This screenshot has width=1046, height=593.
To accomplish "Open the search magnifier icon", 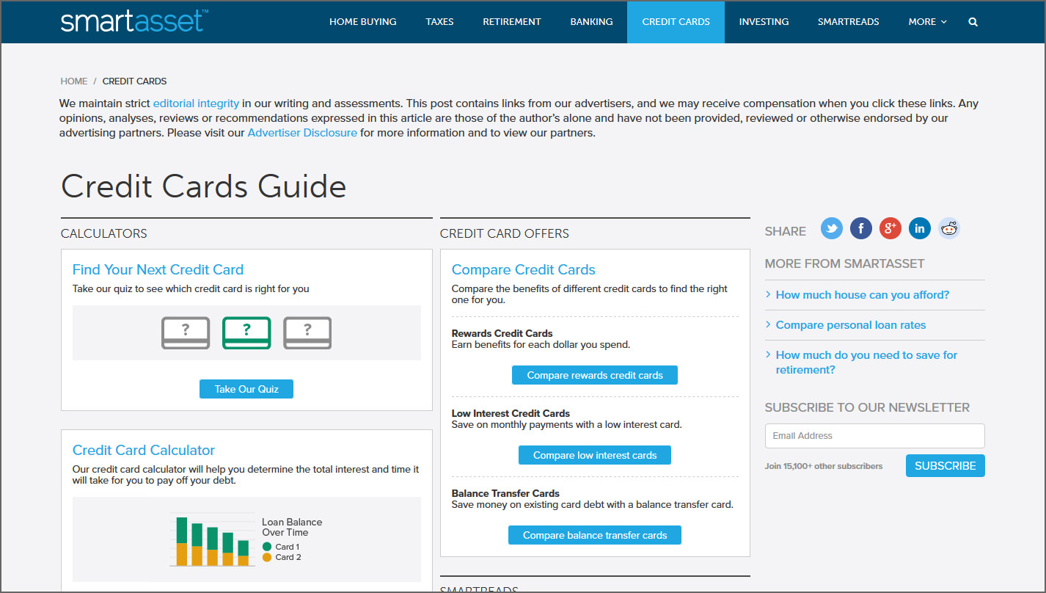I will (x=973, y=22).
